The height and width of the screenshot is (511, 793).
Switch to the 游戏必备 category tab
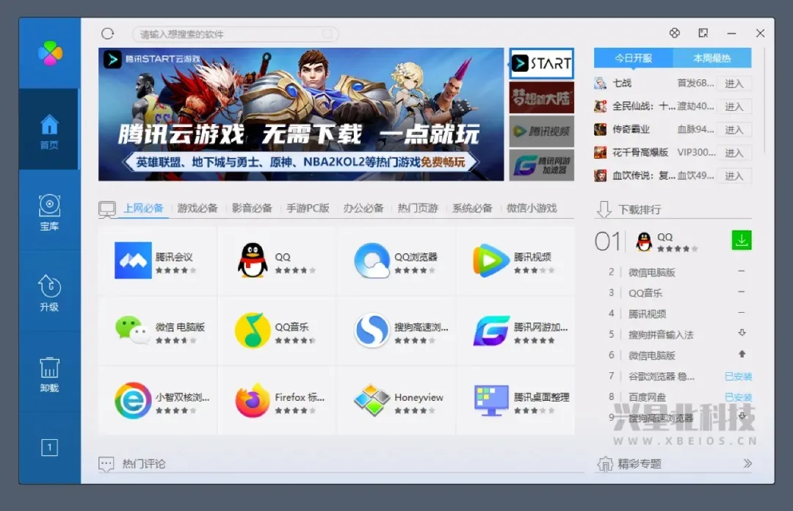coord(197,208)
